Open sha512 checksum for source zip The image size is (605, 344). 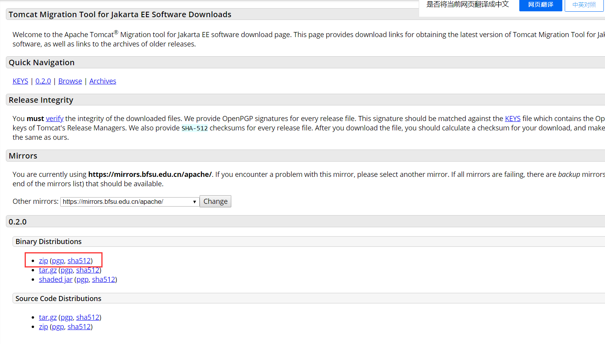tap(79, 327)
